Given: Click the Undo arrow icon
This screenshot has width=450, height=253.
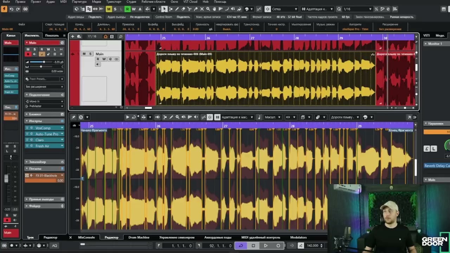Looking at the screenshot, I should 11,9.
